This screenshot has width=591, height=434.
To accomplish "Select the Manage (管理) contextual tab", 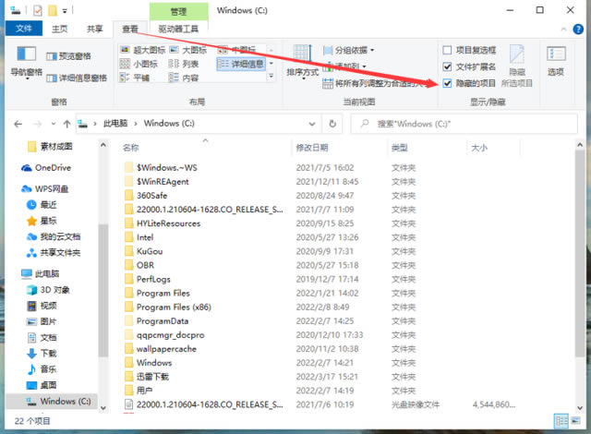I will coord(178,12).
